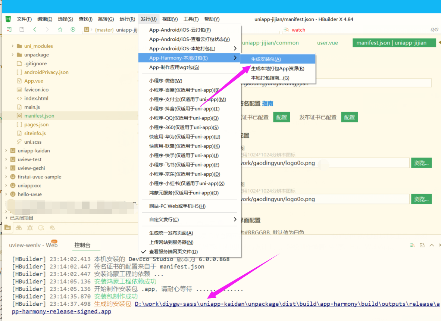The image size is (441, 321).
Task: Select .gitignore in file tree
Action: point(35,63)
